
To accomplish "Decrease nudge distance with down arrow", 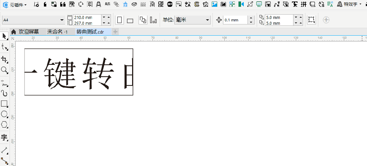I will [251, 22].
